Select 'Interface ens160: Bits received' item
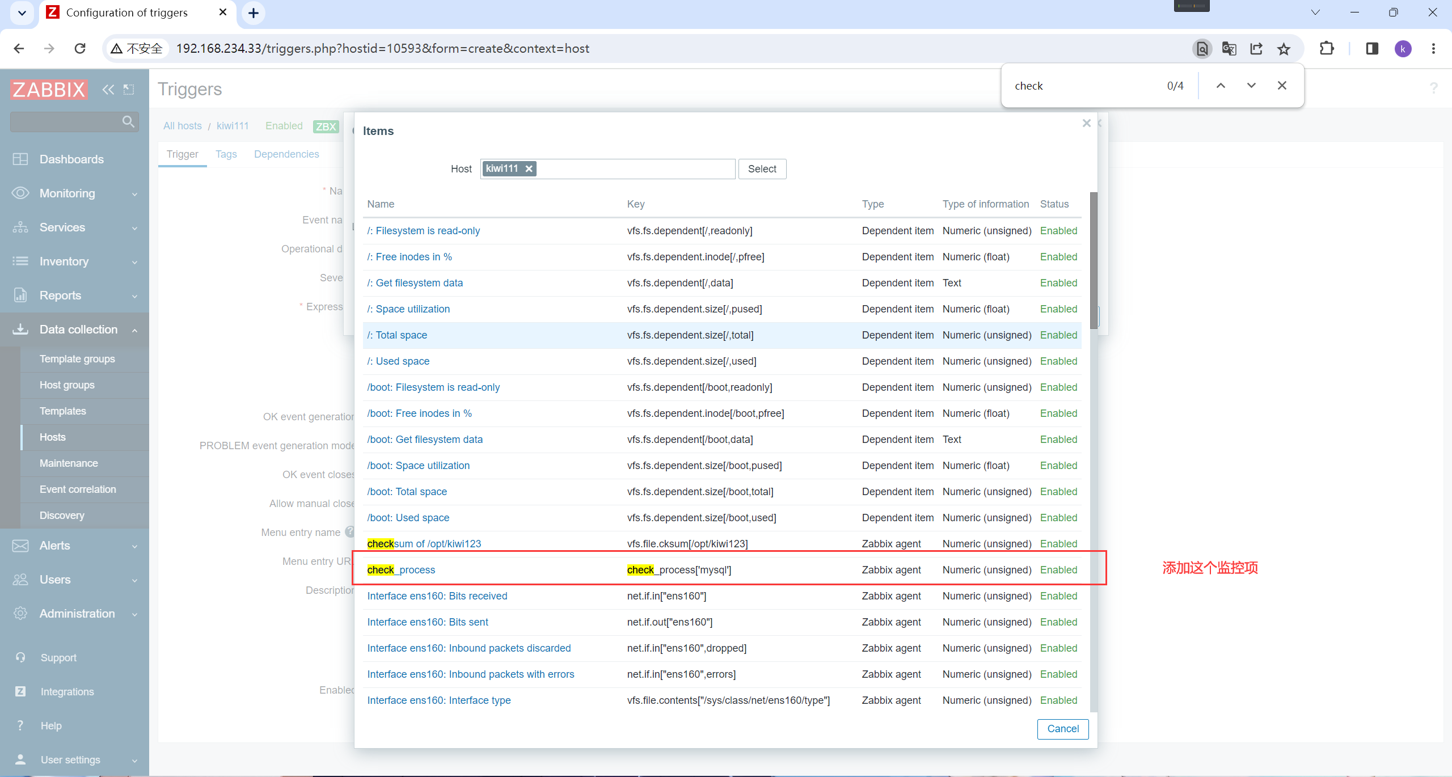The width and height of the screenshot is (1452, 777). [x=437, y=596]
